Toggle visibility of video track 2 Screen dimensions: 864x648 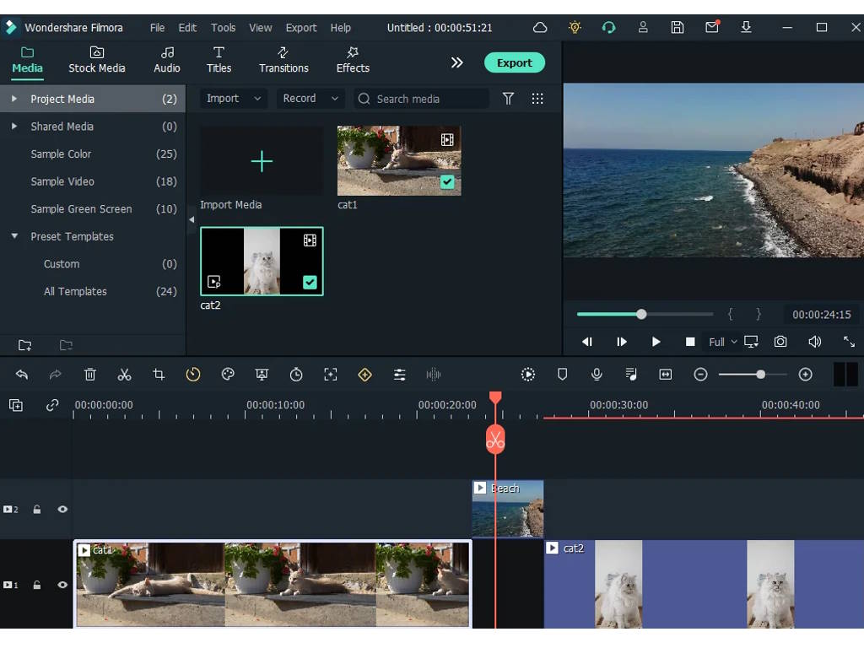click(x=62, y=509)
